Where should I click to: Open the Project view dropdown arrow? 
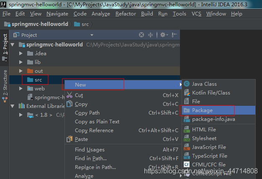coord(92,35)
